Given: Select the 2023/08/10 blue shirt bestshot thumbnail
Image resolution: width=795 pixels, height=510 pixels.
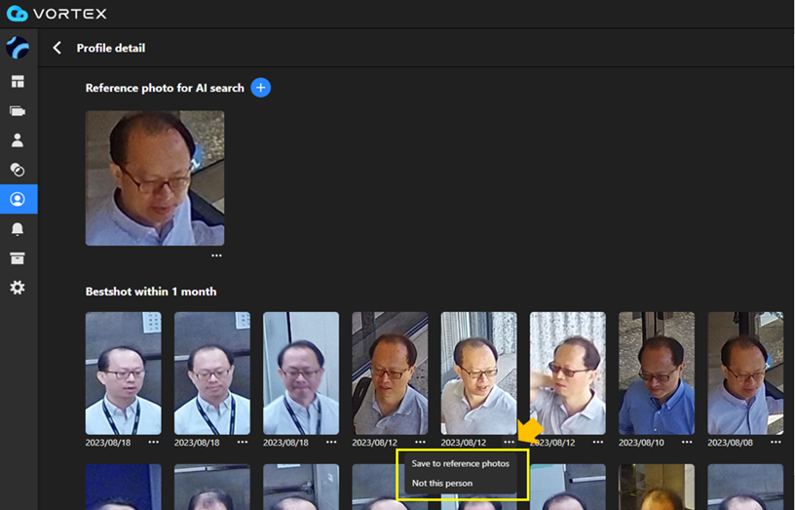Looking at the screenshot, I should click(x=657, y=373).
